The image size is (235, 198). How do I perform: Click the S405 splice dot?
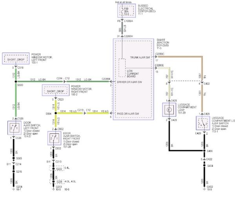[204, 151]
